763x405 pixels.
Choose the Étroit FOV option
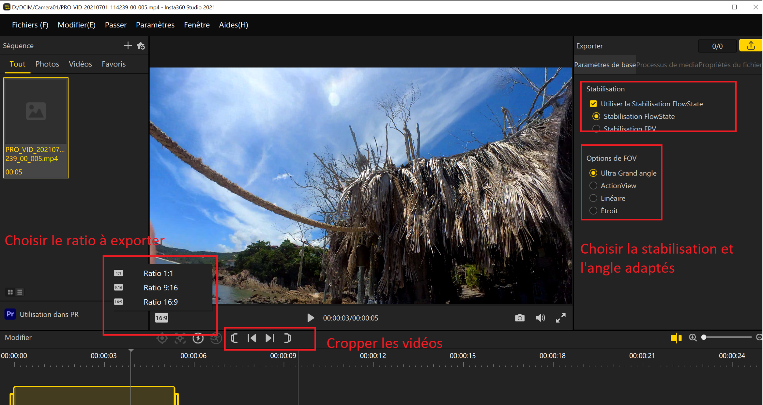[x=593, y=211]
